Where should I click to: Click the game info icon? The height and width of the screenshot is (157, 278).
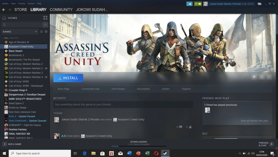point(262,77)
